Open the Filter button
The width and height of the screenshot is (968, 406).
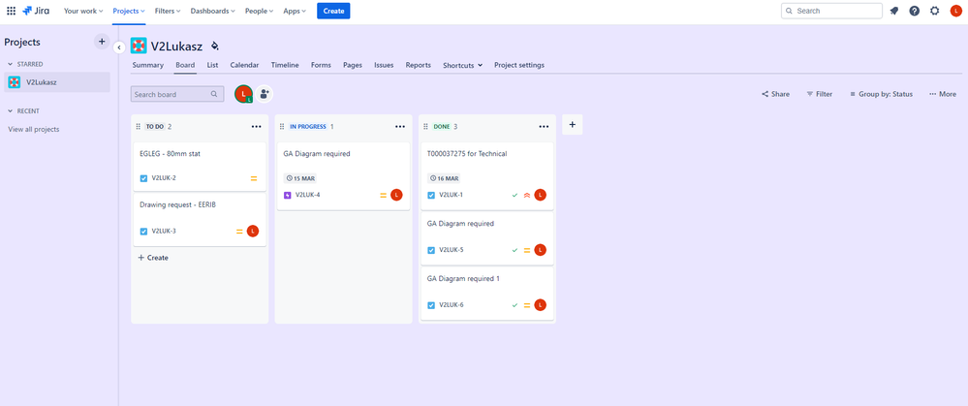(819, 94)
